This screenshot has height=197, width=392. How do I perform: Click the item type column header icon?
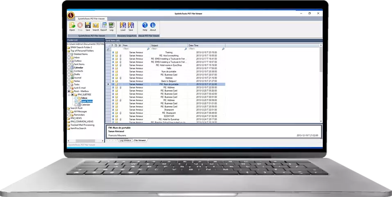(x=116, y=45)
